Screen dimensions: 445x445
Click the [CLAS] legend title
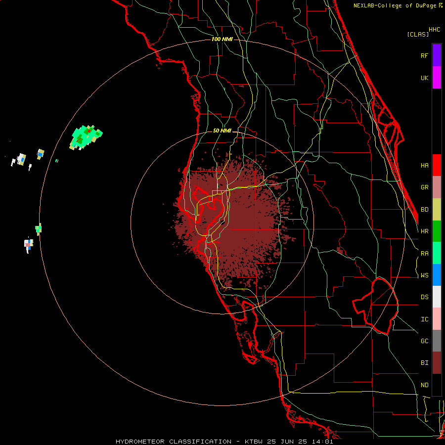pos(418,34)
